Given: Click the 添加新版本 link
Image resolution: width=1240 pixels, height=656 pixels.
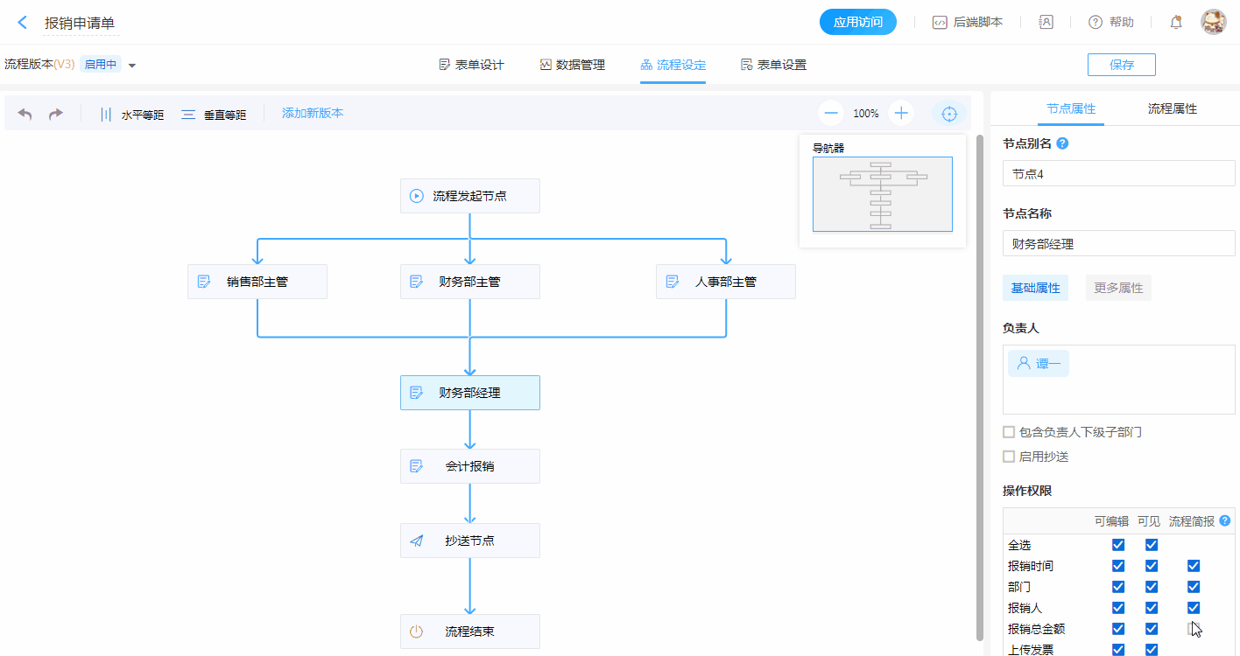Looking at the screenshot, I should pyautogui.click(x=313, y=113).
